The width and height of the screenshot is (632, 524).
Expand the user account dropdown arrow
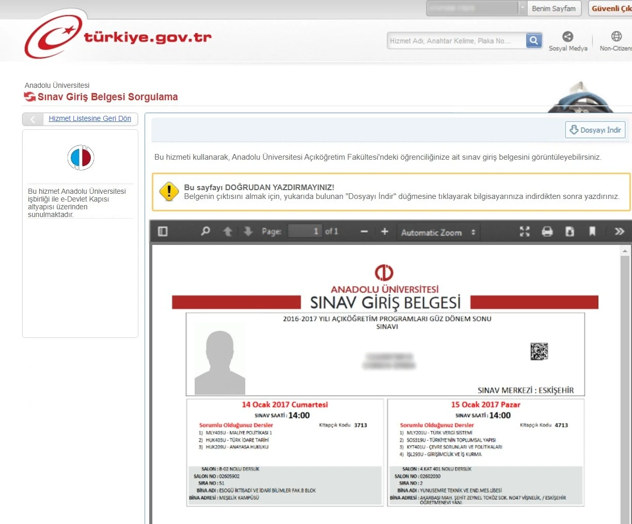[x=523, y=8]
